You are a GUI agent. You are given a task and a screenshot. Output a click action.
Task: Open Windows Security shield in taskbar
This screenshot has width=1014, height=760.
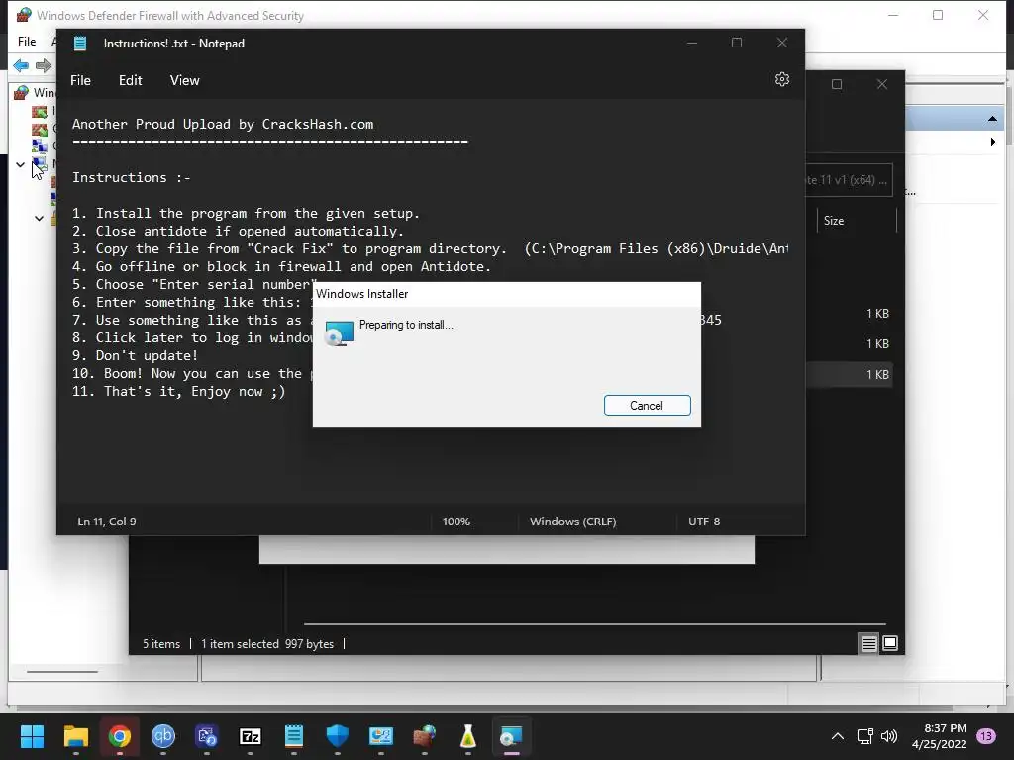coord(337,736)
